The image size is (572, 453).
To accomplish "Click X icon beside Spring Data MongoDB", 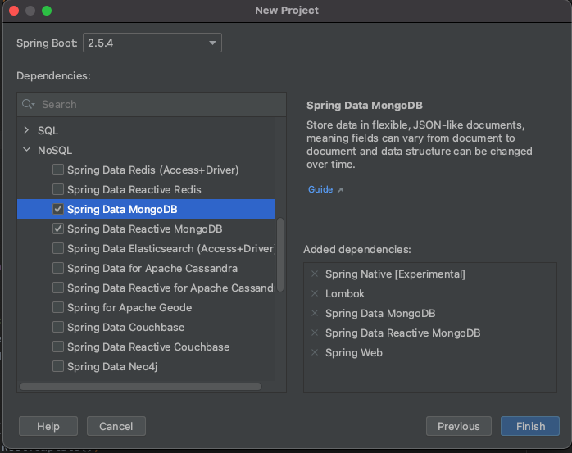I will [x=315, y=314].
